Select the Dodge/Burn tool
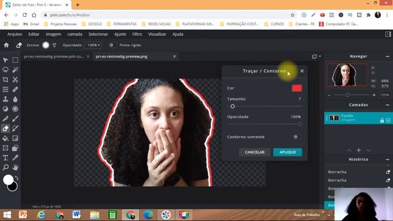 tap(6, 109)
